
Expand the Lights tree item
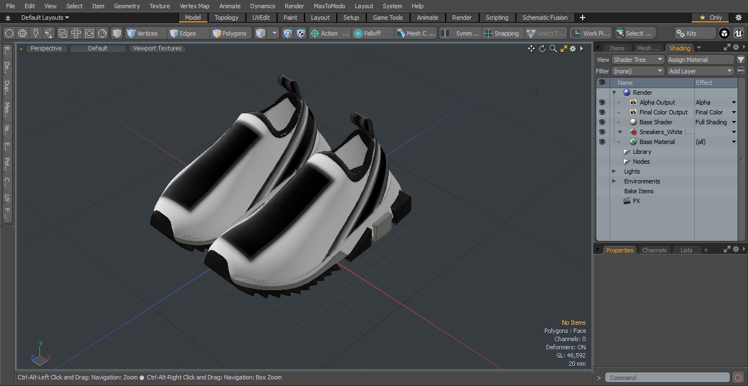(x=614, y=171)
